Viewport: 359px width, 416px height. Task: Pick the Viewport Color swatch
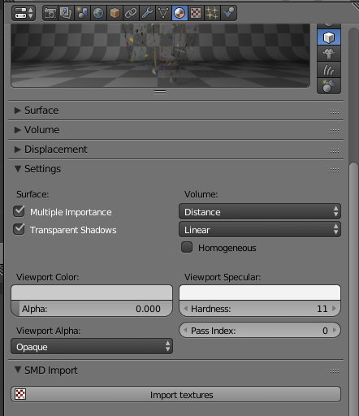click(x=92, y=292)
